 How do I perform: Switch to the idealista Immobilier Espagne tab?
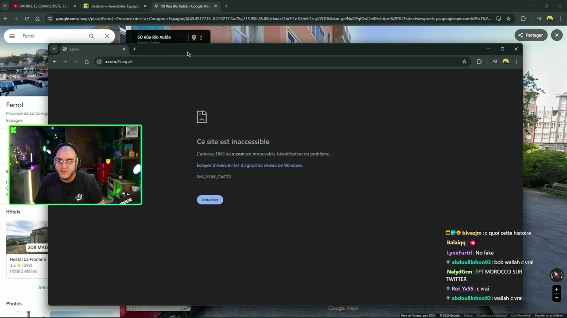pyautogui.click(x=115, y=6)
